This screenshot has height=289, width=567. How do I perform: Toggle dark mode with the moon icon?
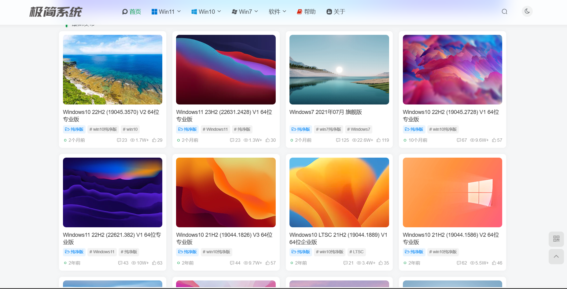coord(527,11)
